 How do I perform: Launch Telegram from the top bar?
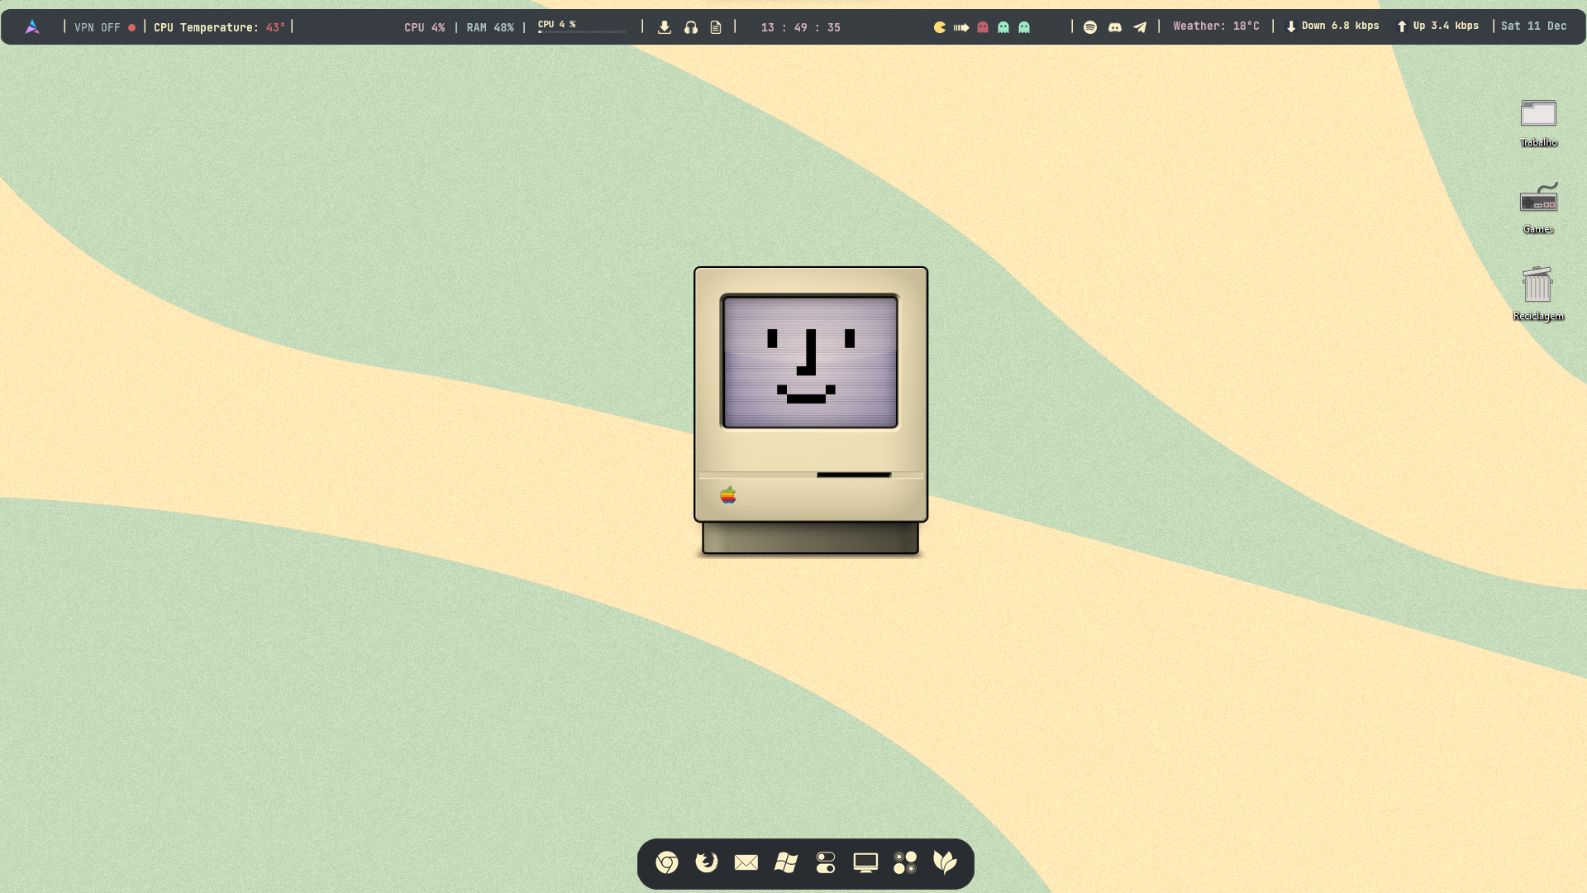(1140, 27)
